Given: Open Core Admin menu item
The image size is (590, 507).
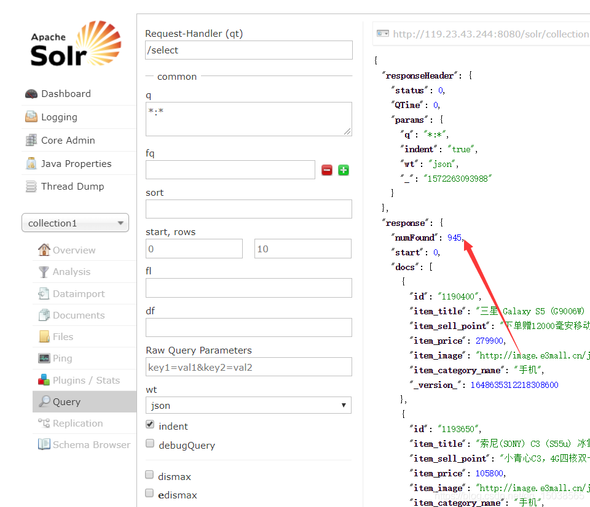Looking at the screenshot, I should pyautogui.click(x=68, y=140).
